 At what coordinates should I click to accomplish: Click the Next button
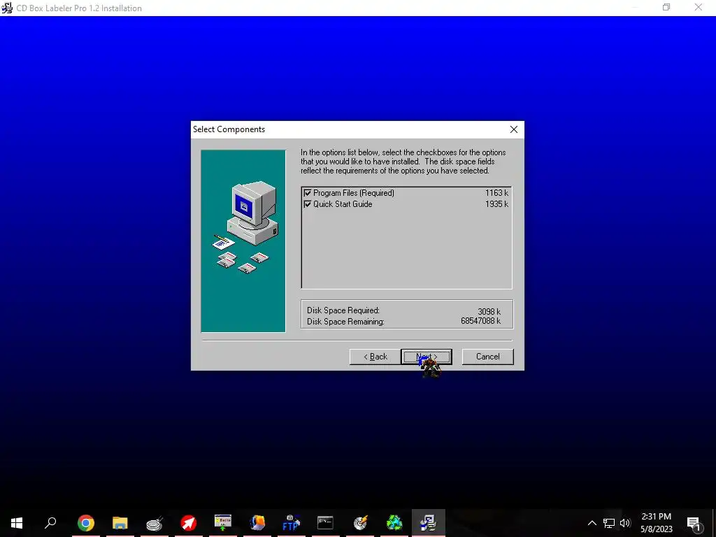point(427,357)
